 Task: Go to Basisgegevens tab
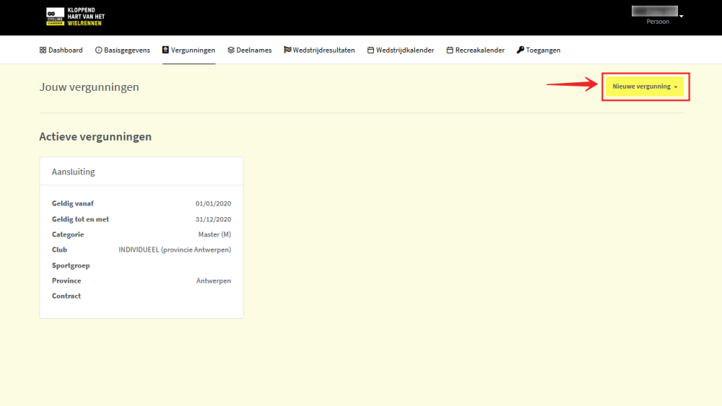123,50
